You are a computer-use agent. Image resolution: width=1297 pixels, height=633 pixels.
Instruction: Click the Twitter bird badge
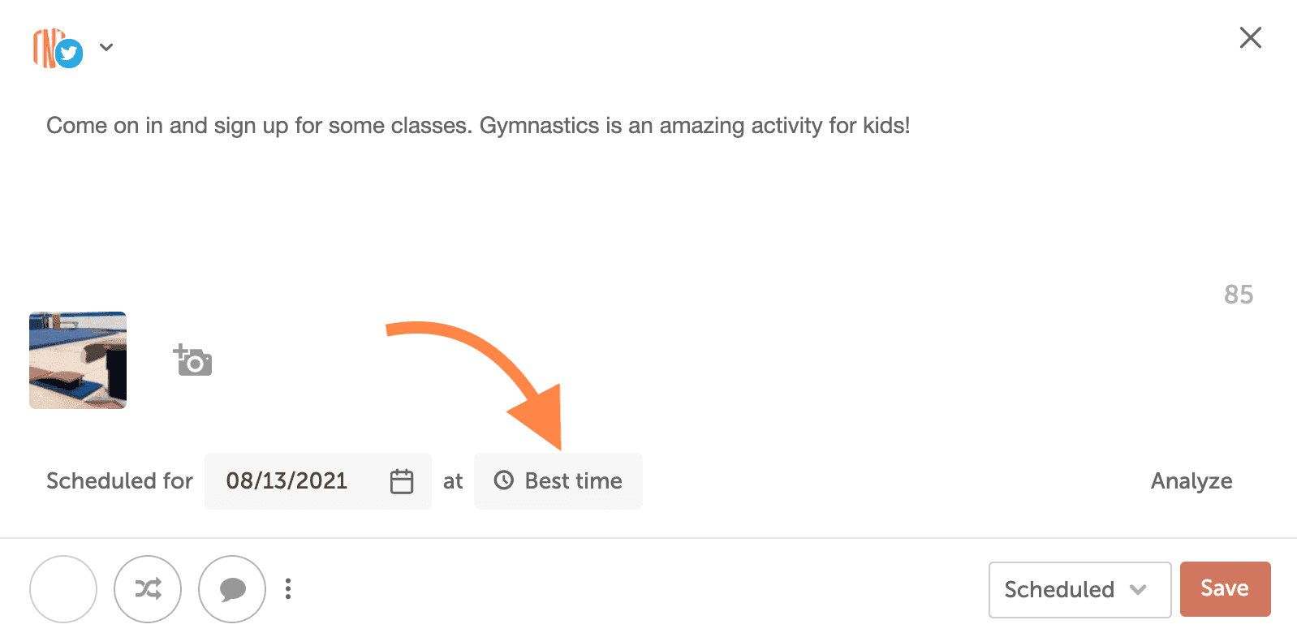tap(70, 54)
